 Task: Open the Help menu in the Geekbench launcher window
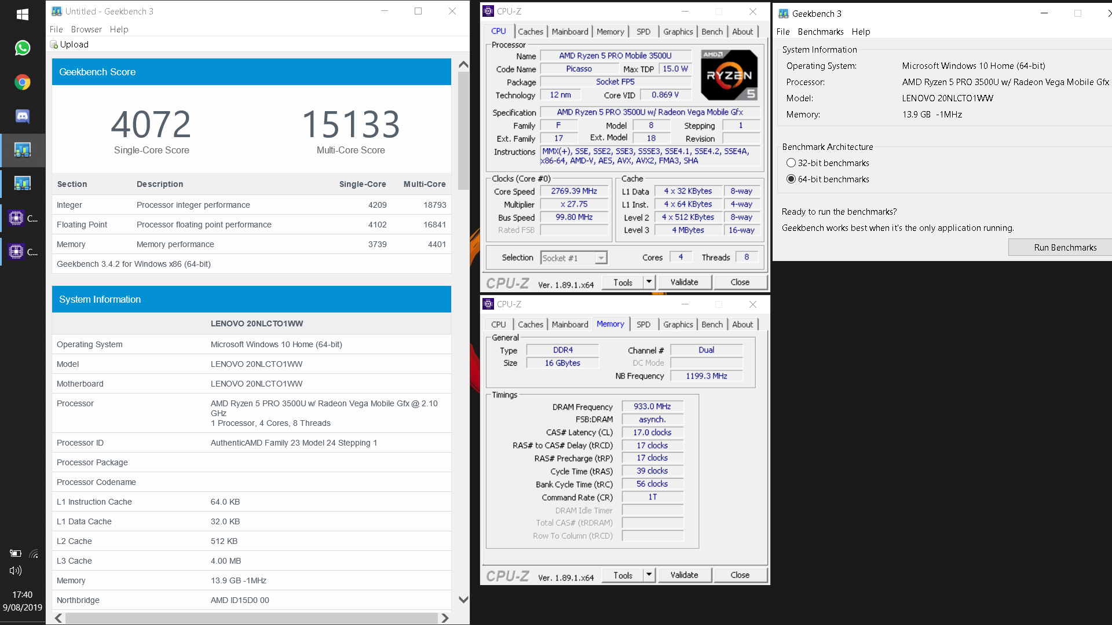(861, 32)
